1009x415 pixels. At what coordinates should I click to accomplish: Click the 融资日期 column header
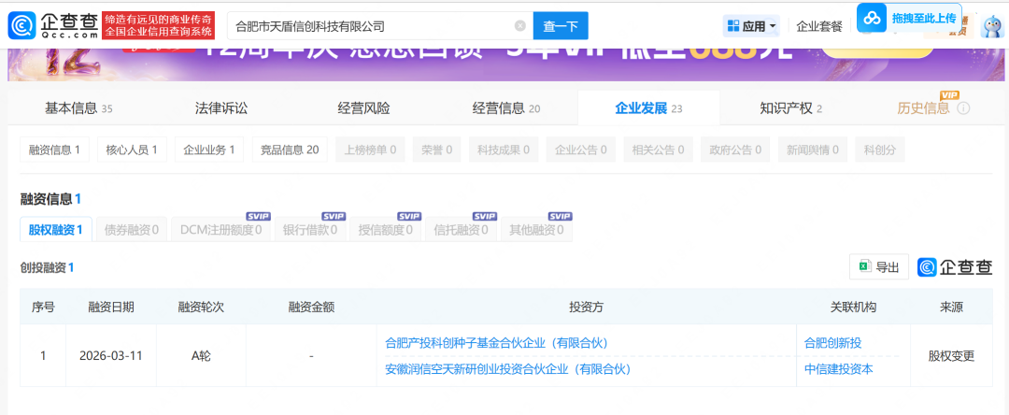click(111, 308)
